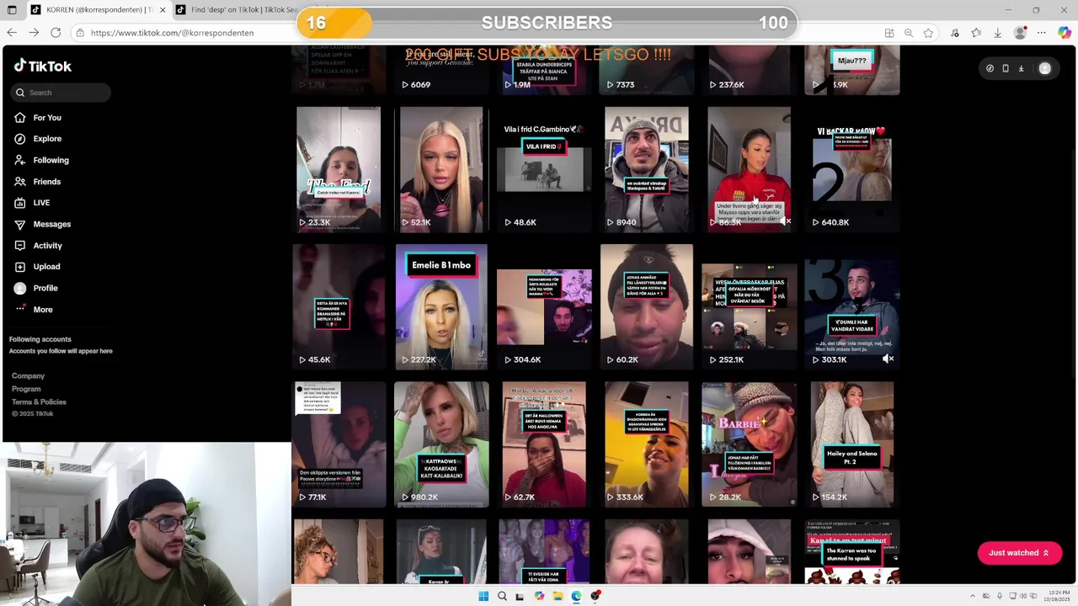The image size is (1078, 606).
Task: Click the TikTok get app phone icon
Action: [x=1006, y=68]
